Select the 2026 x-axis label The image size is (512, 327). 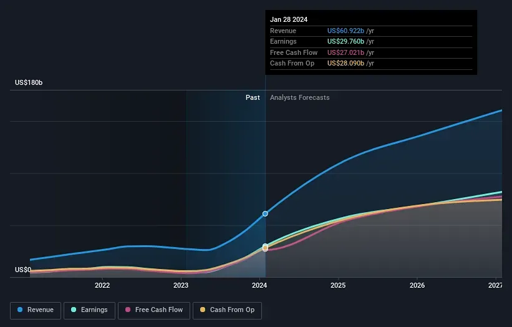417,286
